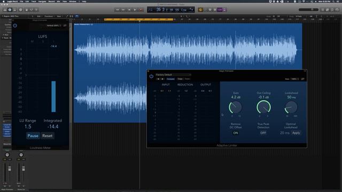Toggle the yellow Cycle mode button
This screenshot has height=192, width=342.
[200, 10]
